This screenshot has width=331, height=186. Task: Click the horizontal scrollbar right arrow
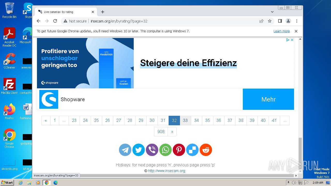[296, 175]
